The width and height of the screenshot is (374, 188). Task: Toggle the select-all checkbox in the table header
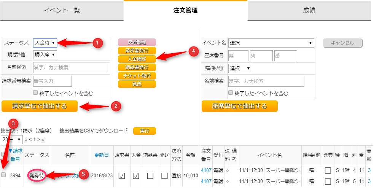coord(3,154)
